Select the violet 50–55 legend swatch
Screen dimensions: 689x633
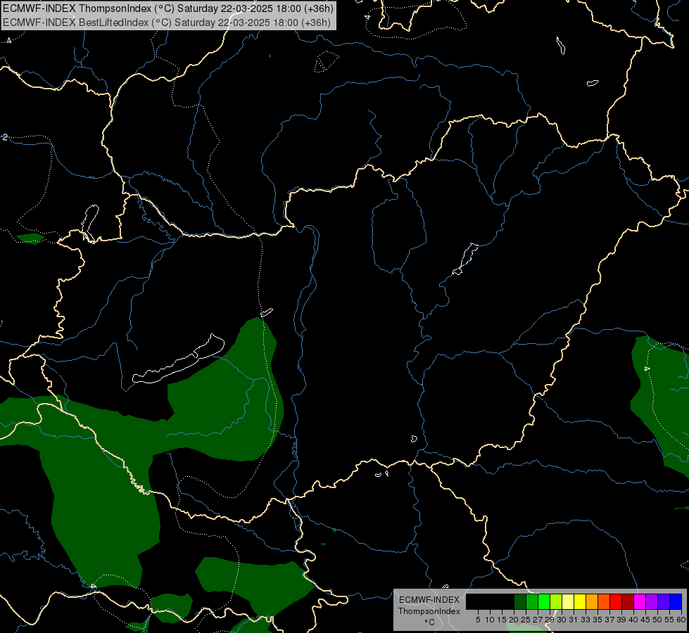(664, 601)
